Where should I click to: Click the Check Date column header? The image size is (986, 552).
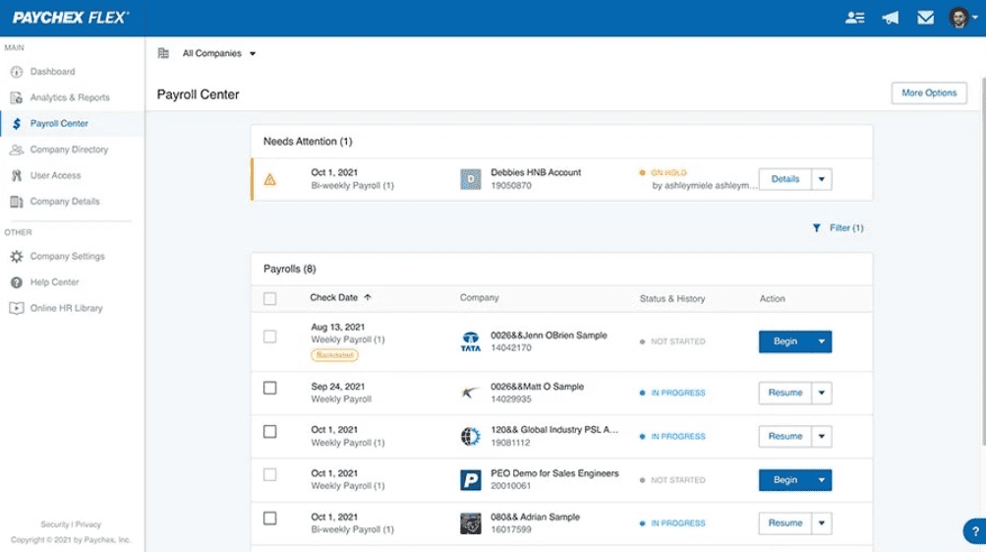point(333,298)
